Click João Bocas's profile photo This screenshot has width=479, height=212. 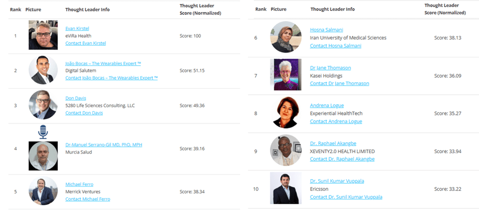point(43,70)
